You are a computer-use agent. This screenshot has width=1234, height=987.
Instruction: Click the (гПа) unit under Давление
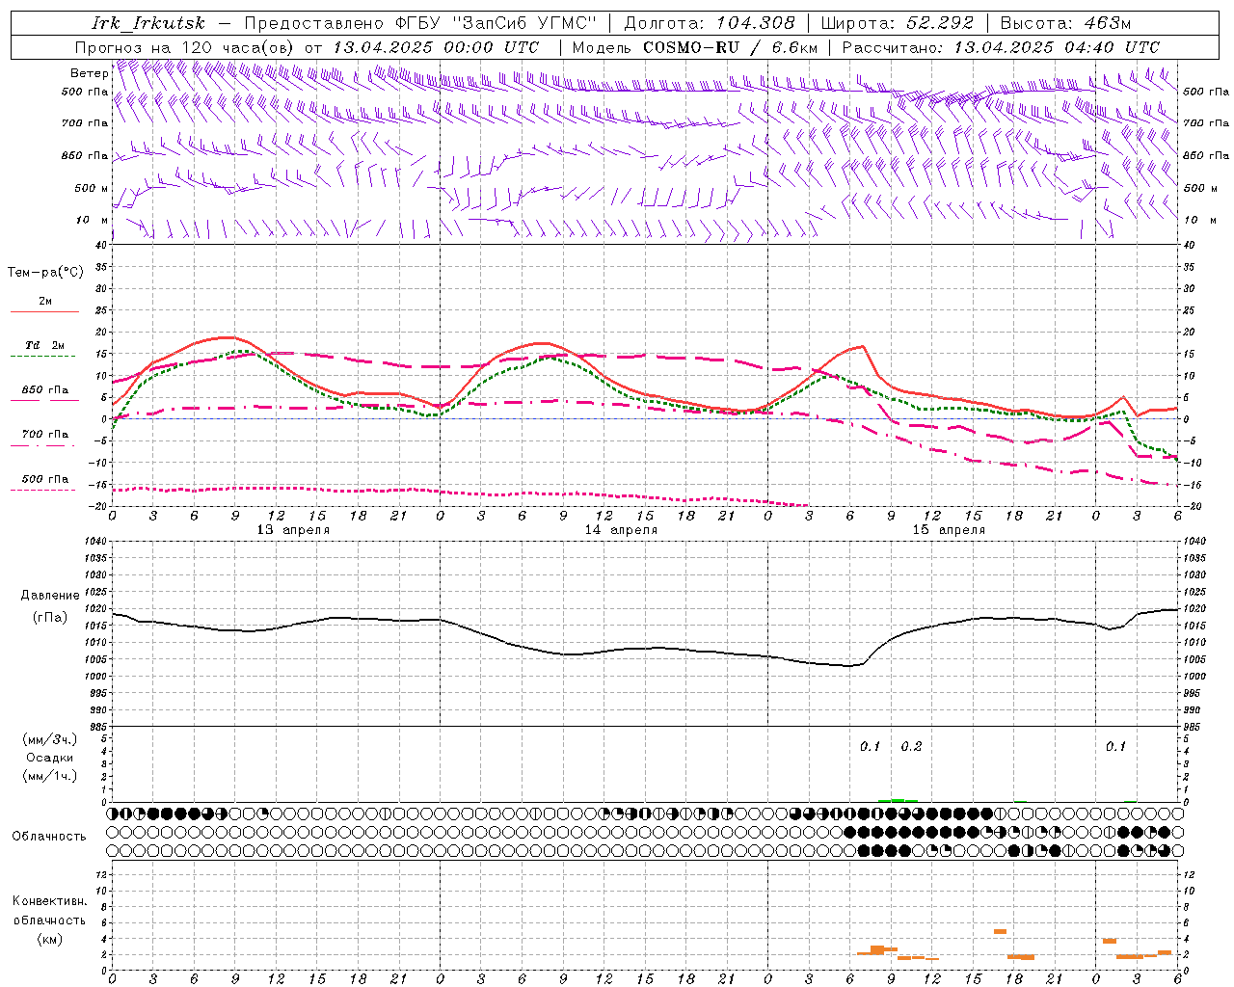tap(50, 617)
